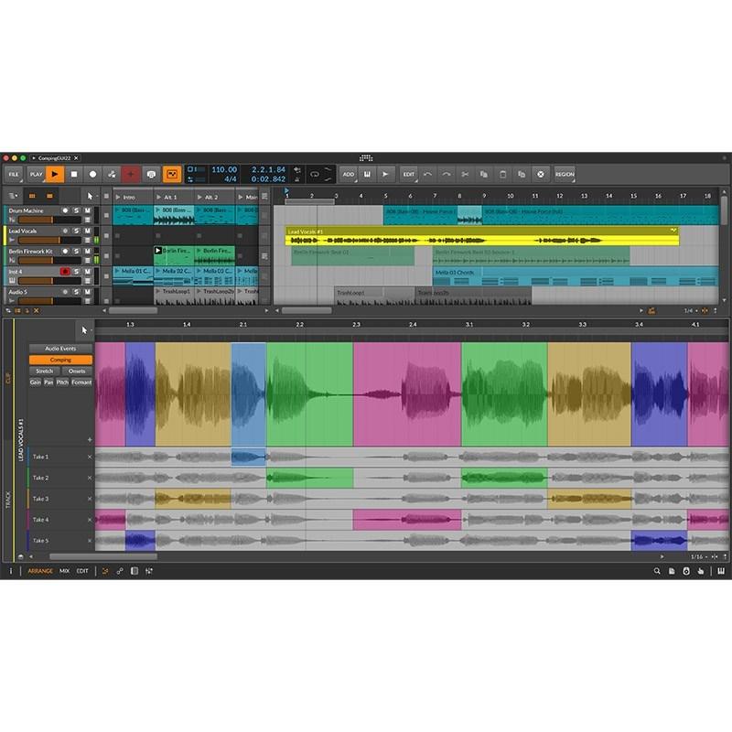Select the scissors cut icon in toolbar

pyautogui.click(x=465, y=175)
